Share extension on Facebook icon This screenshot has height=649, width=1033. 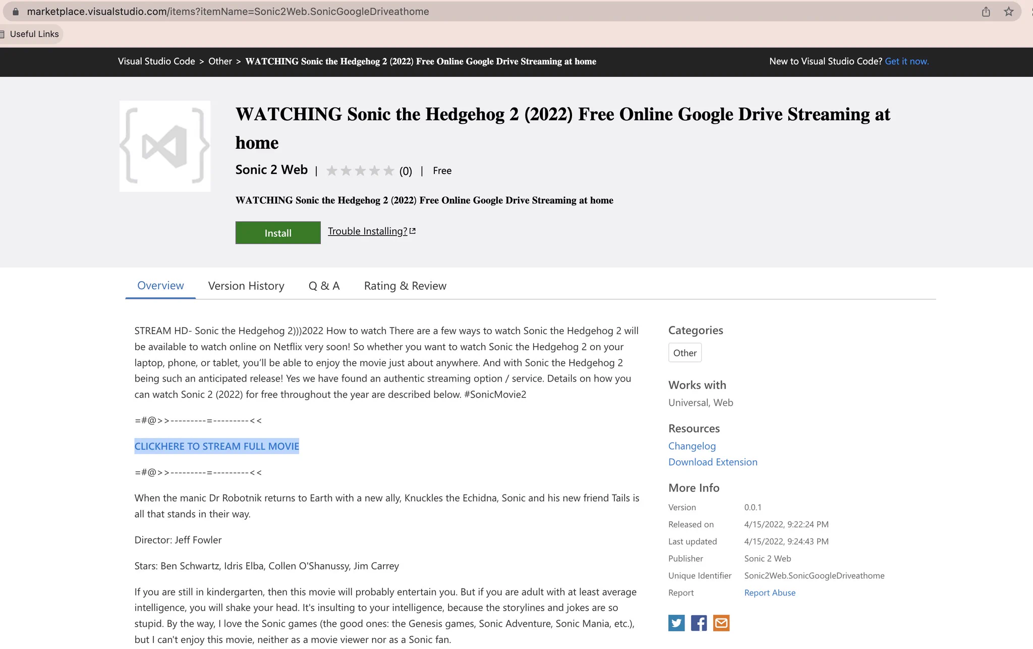(x=699, y=623)
